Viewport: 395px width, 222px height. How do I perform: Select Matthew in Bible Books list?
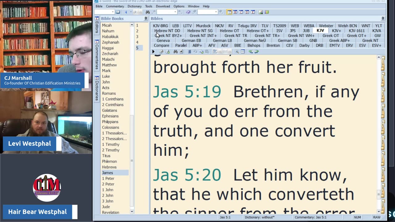(x=109, y=65)
